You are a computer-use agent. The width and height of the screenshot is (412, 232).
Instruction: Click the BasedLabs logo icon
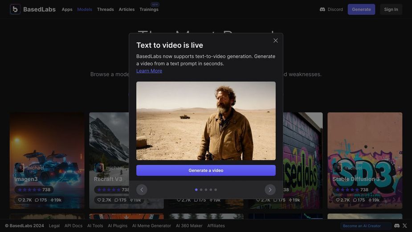click(x=15, y=9)
